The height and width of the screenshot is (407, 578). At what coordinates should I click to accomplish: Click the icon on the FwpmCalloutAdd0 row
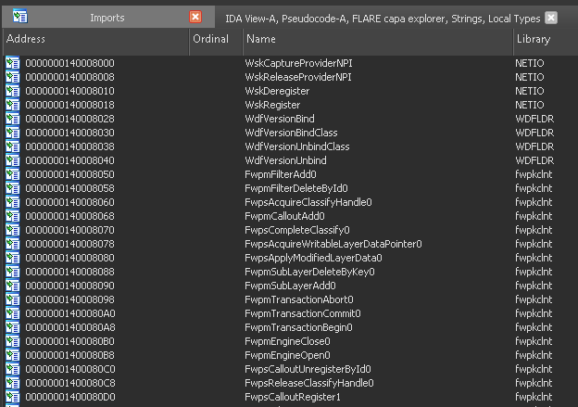pos(12,216)
